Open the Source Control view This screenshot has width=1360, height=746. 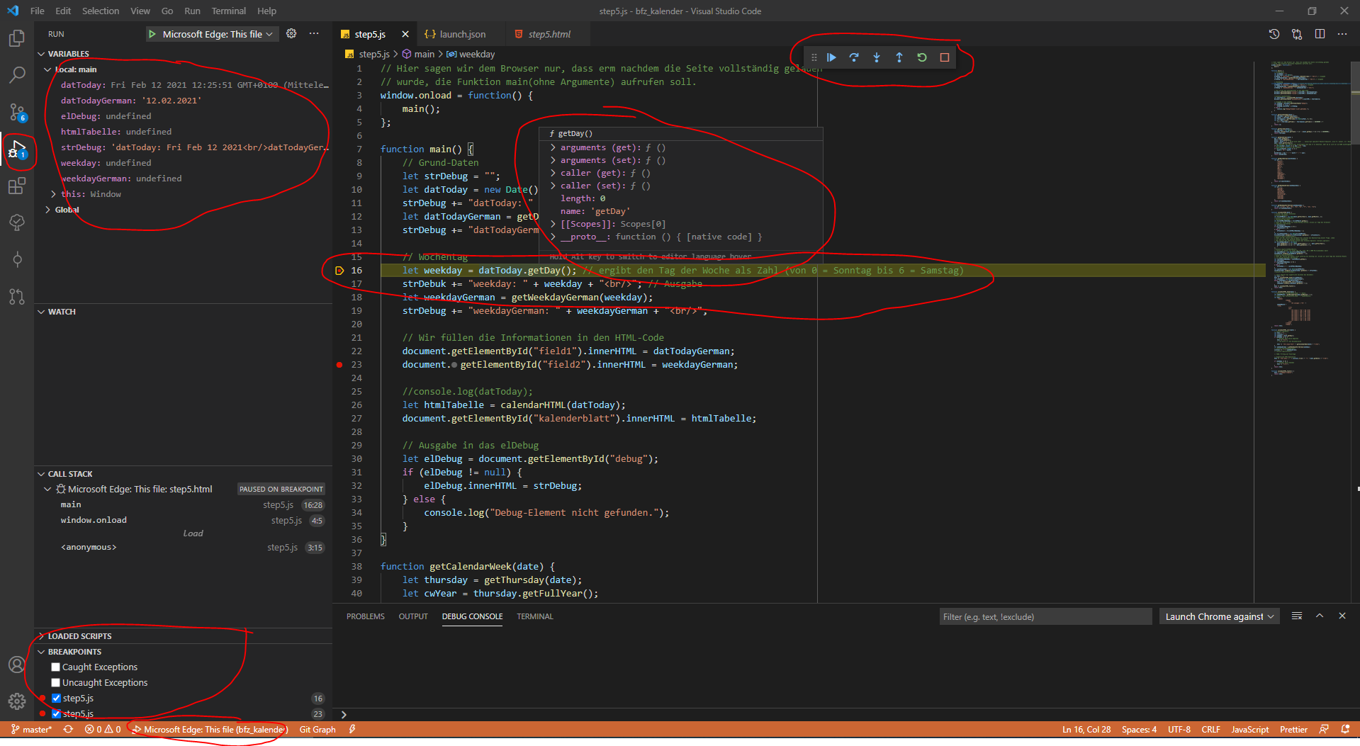[16, 112]
